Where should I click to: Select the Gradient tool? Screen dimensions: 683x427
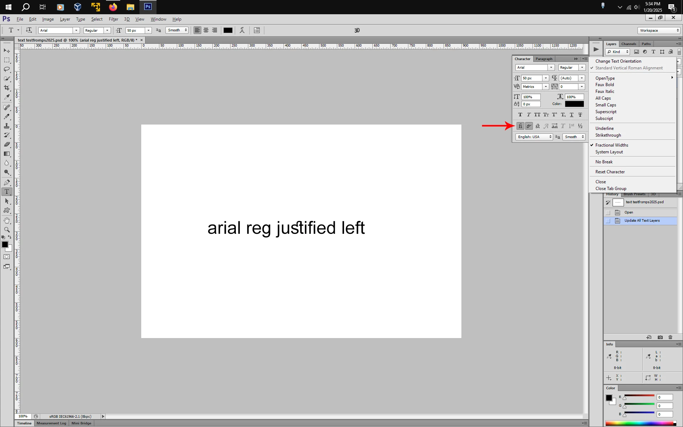click(x=7, y=154)
